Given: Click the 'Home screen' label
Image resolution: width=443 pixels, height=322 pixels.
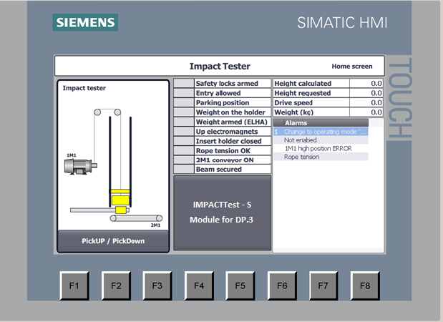Looking at the screenshot, I should click(x=351, y=67).
